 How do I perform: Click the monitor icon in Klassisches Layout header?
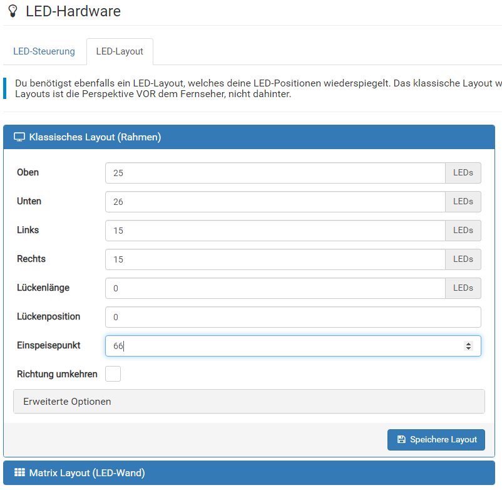click(19, 137)
